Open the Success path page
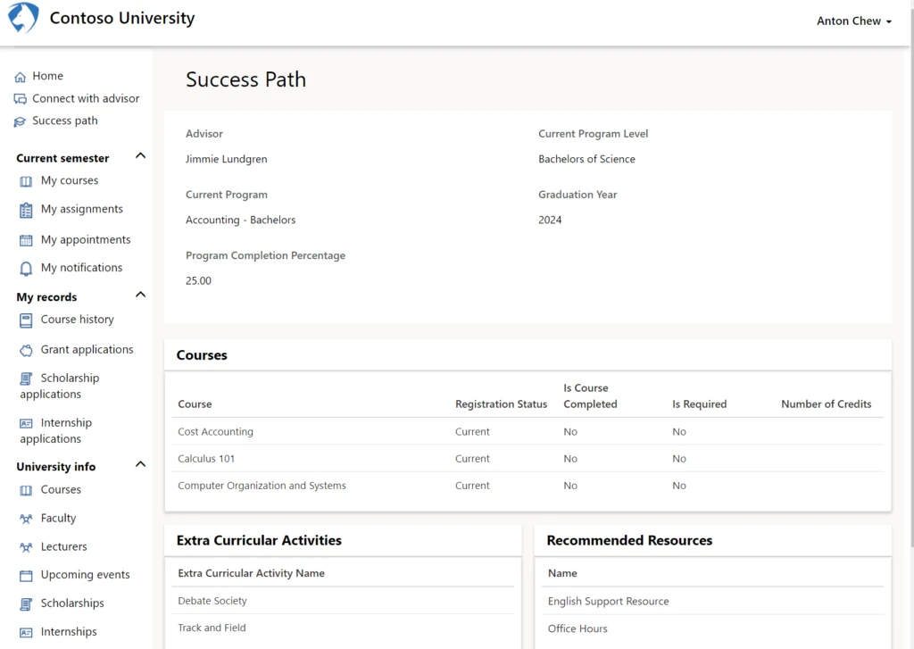 click(x=65, y=121)
